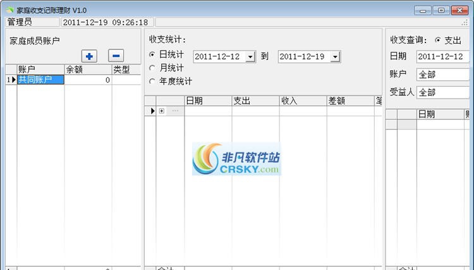Add a family member account with plus button
This screenshot has width=474, height=270.
(x=89, y=56)
